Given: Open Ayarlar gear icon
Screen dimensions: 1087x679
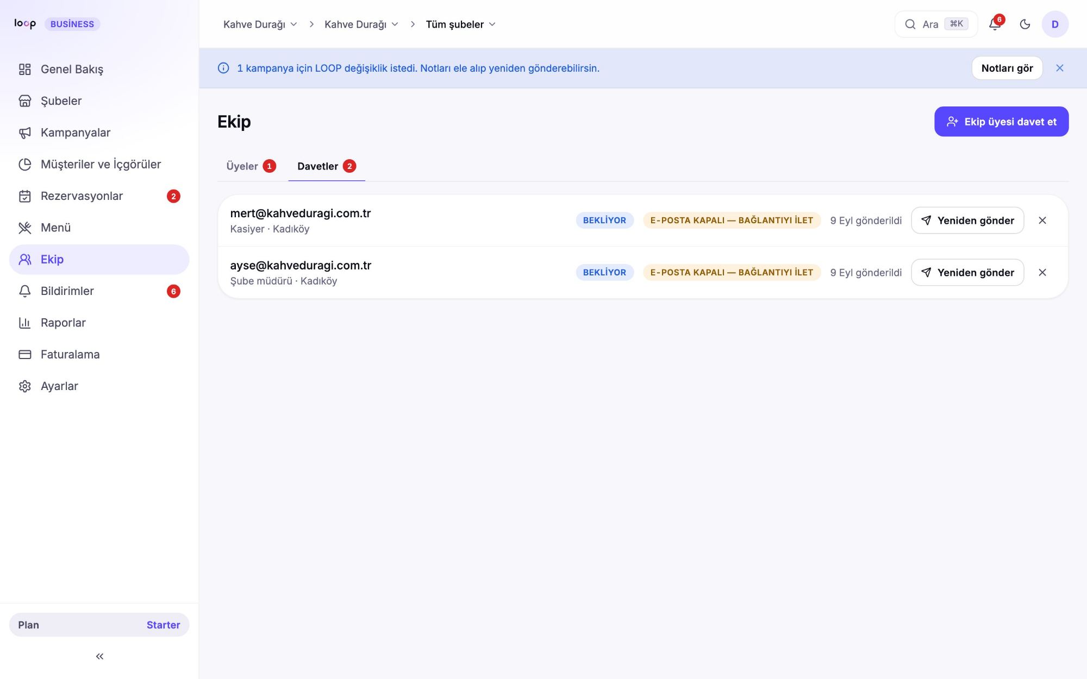Looking at the screenshot, I should click(x=25, y=386).
